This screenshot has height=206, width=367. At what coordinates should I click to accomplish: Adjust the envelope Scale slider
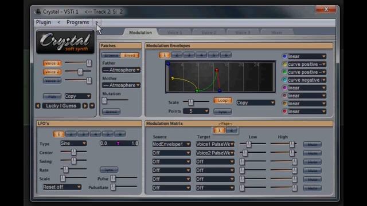tap(191, 102)
